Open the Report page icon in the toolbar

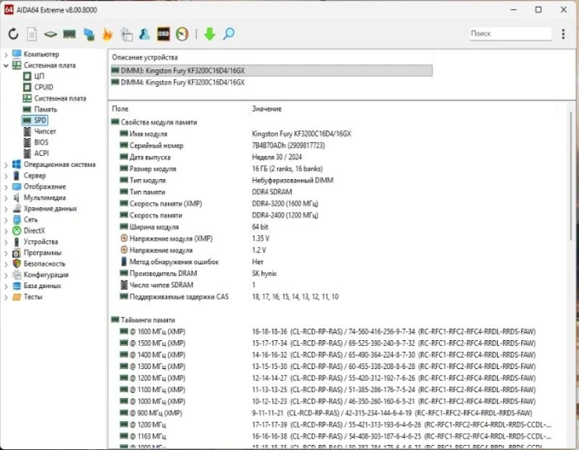32,35
